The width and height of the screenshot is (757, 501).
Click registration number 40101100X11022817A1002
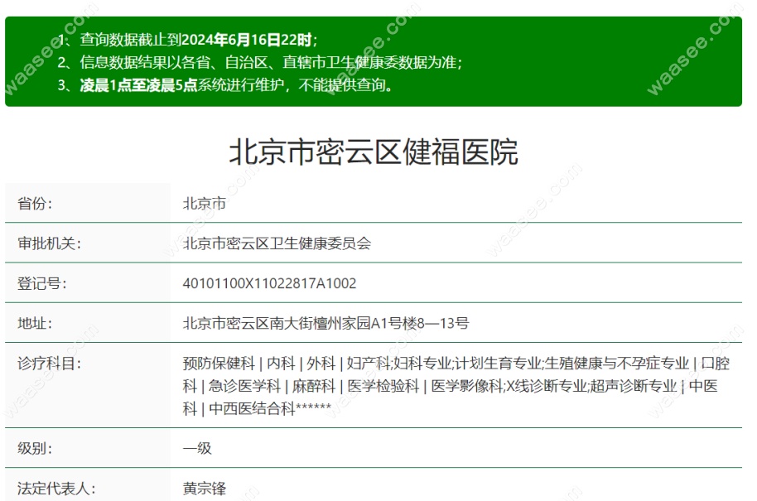click(x=269, y=283)
